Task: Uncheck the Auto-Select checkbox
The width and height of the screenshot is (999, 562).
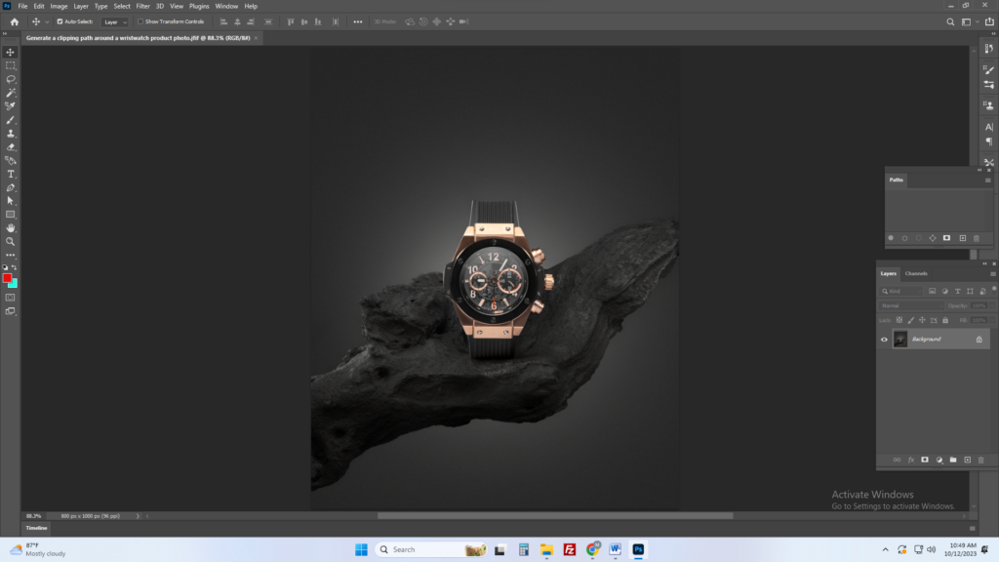Action: (60, 20)
